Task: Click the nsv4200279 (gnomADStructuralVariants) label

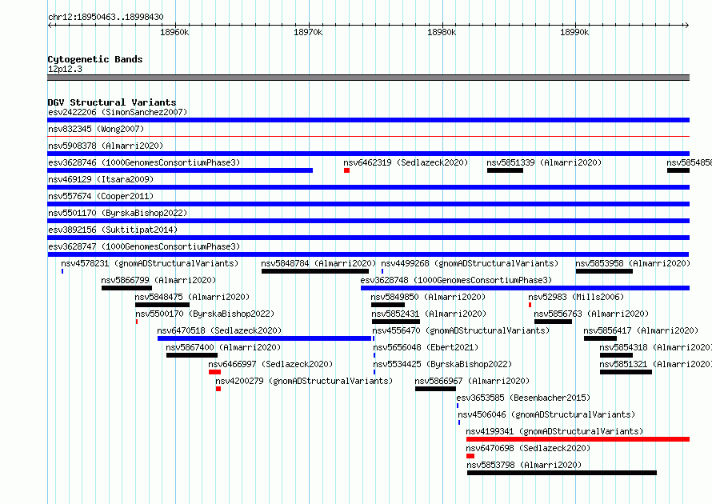Action: 304,381
